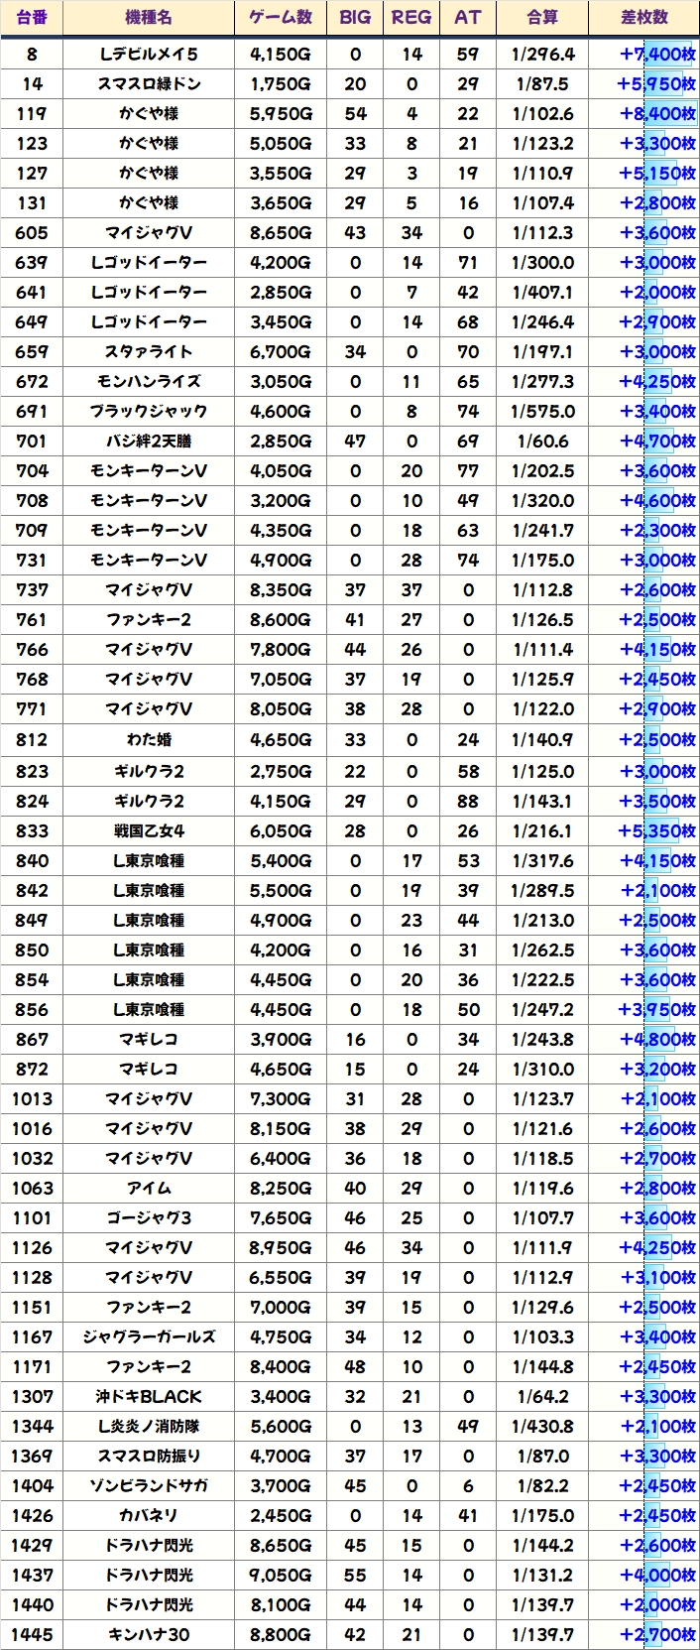Click machine number 131
The width and height of the screenshot is (700, 1650).
32,202
